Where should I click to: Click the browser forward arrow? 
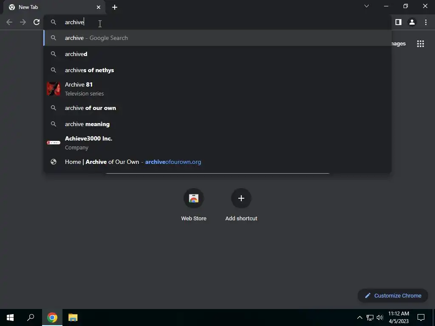[x=23, y=22]
